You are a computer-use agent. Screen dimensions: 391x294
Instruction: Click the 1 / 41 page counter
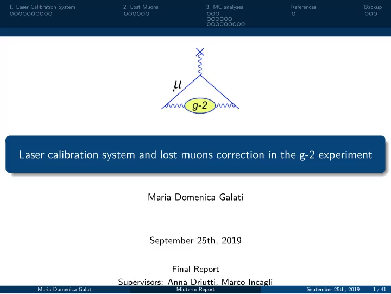click(379, 290)
